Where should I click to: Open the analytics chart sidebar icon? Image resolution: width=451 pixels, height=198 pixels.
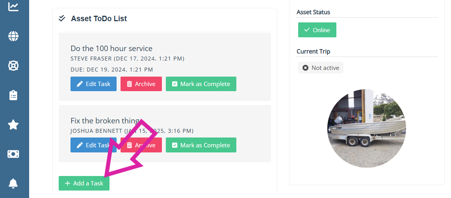tap(13, 7)
